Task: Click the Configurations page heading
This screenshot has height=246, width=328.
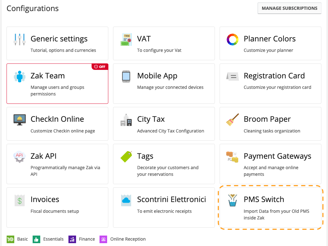Action: pyautogui.click(x=33, y=9)
